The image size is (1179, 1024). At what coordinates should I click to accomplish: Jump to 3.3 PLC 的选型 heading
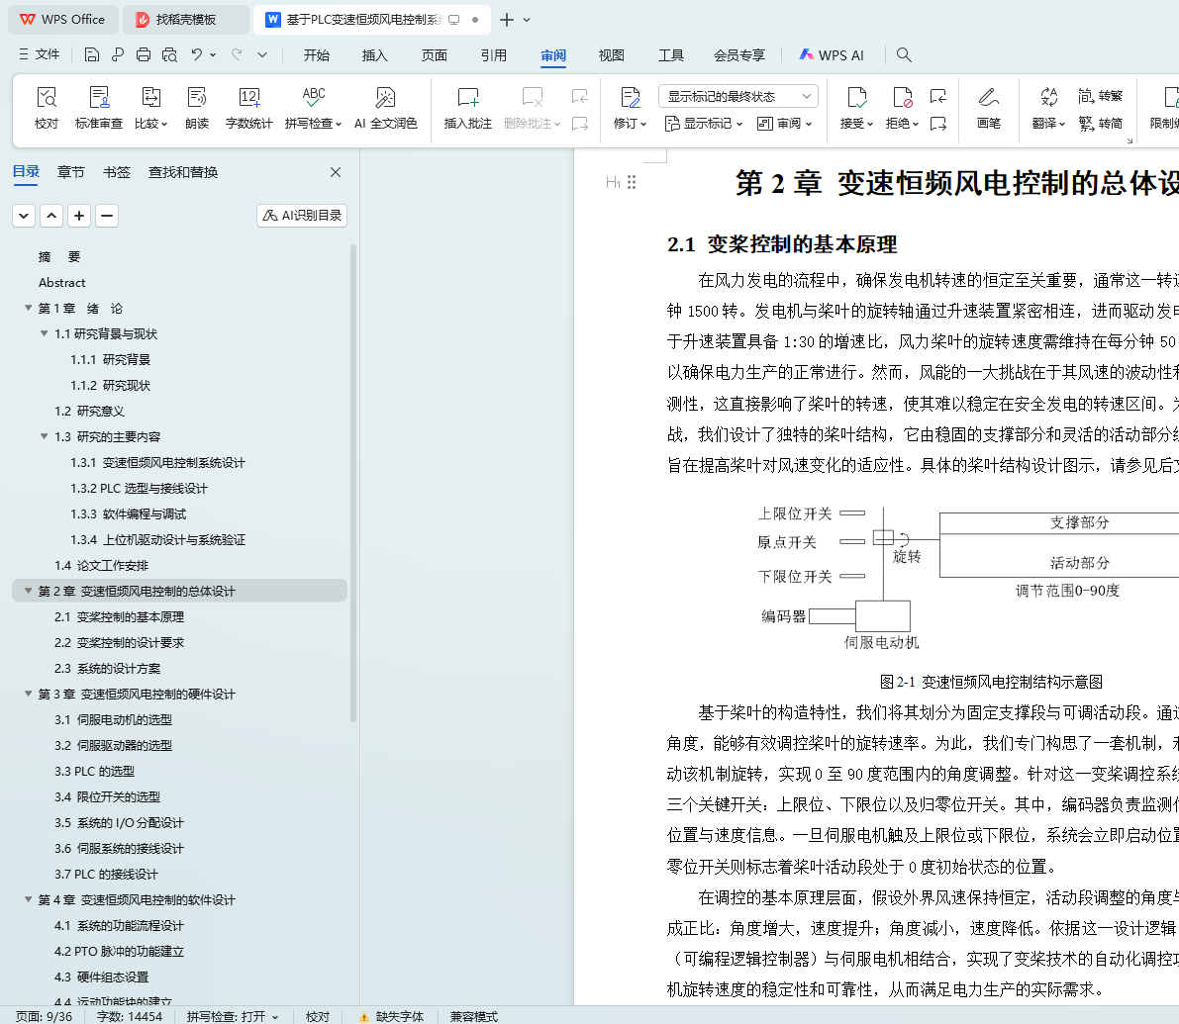click(94, 771)
